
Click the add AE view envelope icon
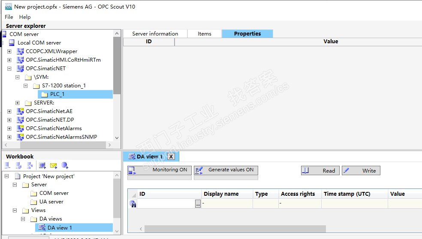tap(54, 166)
